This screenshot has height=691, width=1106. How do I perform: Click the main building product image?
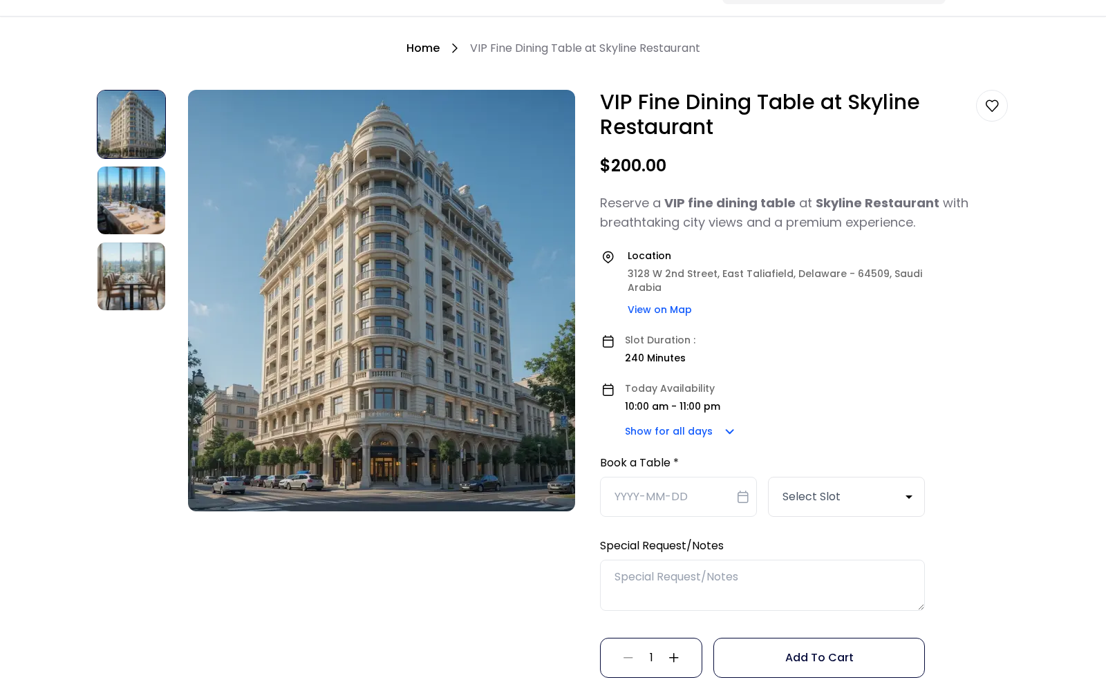click(x=382, y=301)
